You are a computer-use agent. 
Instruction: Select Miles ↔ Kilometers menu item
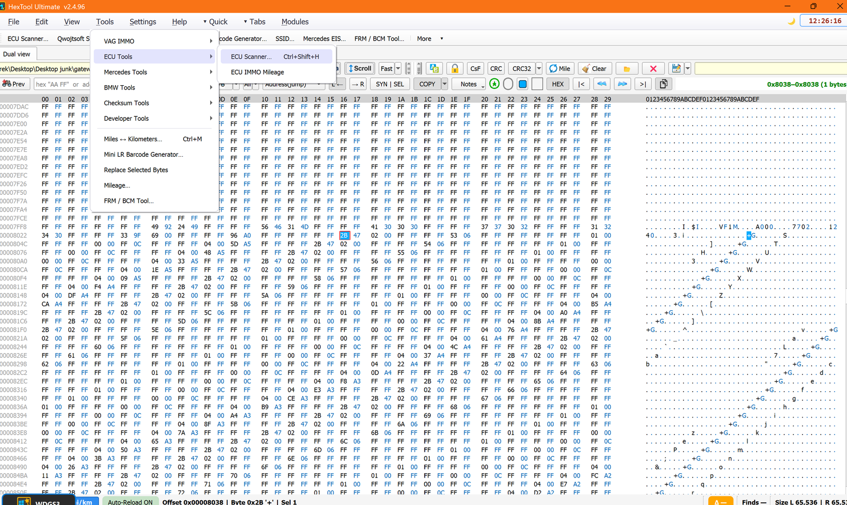[155, 139]
